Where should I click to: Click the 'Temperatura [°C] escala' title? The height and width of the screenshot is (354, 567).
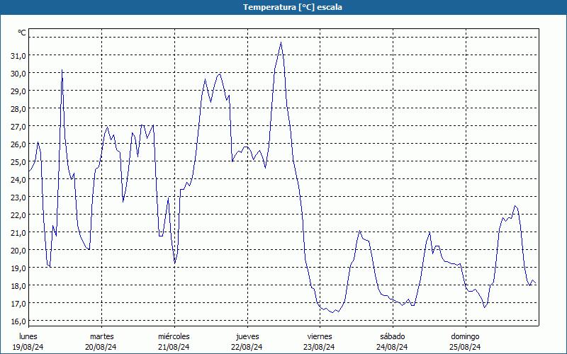293,7
